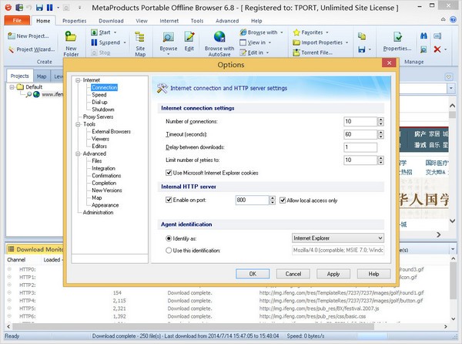Uncheck Enable on port checkbox

[x=169, y=200]
